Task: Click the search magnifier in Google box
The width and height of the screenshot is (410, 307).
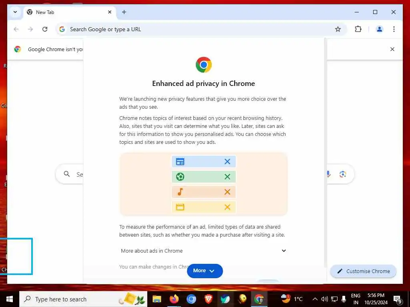Action: click(x=67, y=174)
